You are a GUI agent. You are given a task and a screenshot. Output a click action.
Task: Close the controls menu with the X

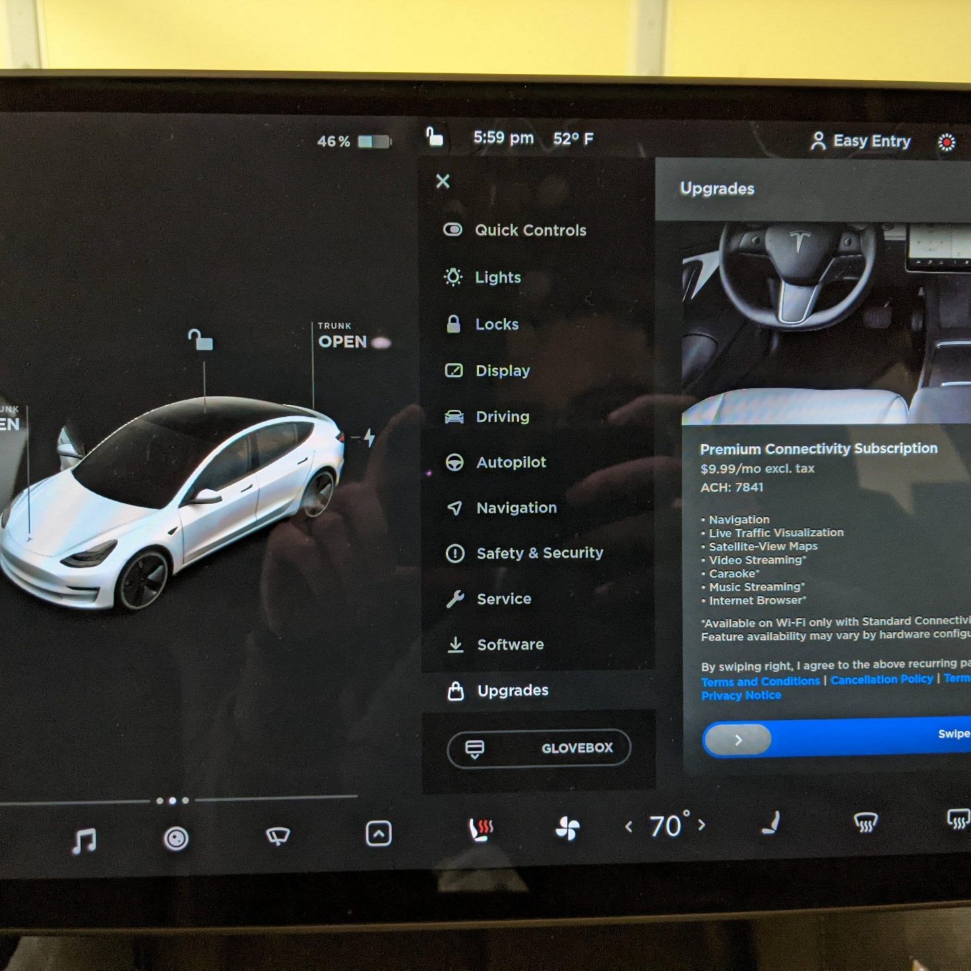(x=443, y=181)
